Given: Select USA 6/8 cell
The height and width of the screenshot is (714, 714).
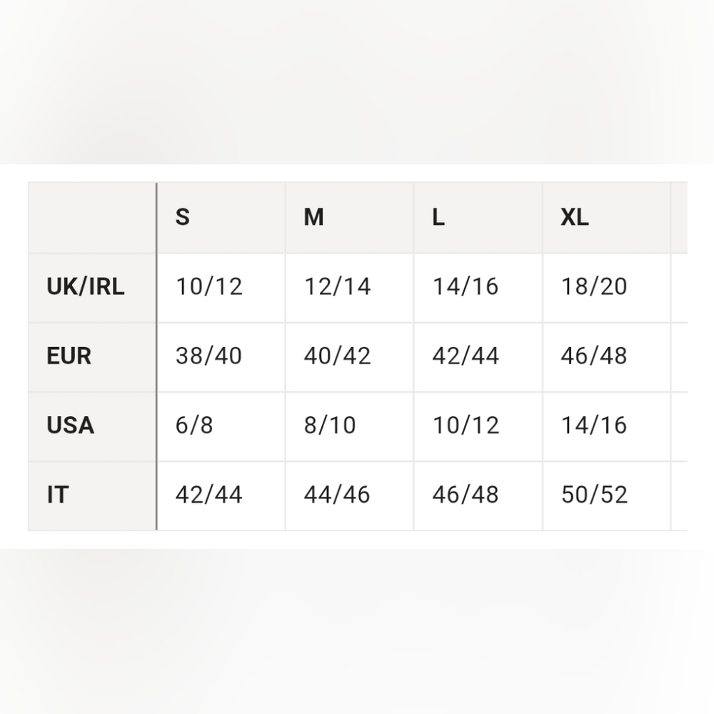Looking at the screenshot, I should coord(221,426).
